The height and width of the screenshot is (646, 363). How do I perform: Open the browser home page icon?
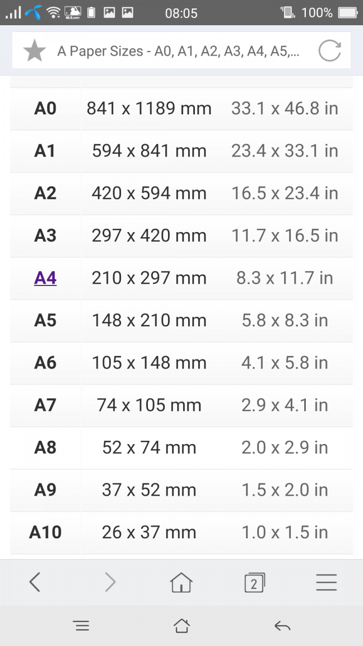click(181, 583)
